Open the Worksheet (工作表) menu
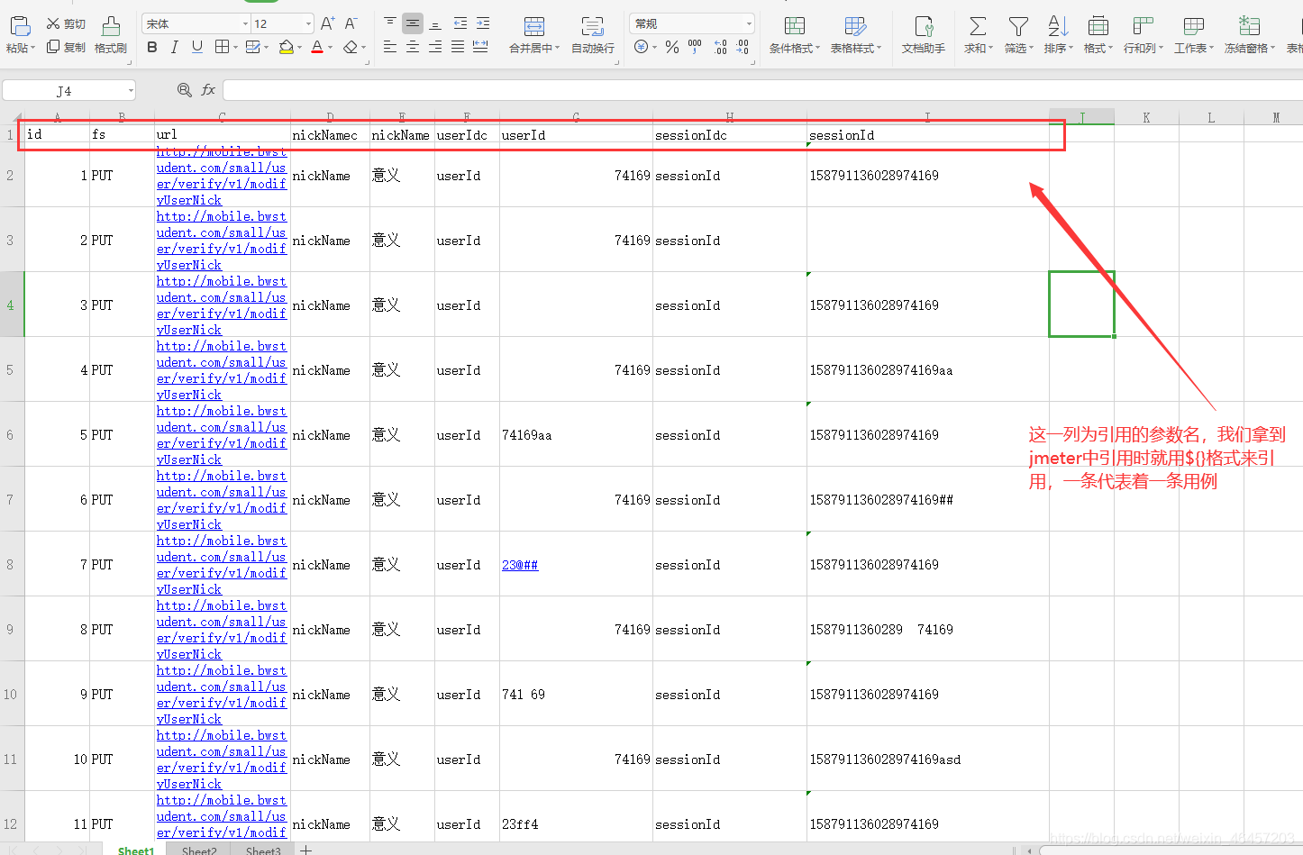Screen dimensions: 1303x855 point(1194,35)
